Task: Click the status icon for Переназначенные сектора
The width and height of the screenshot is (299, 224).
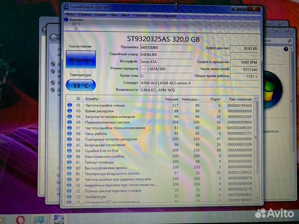Action: click(70, 122)
